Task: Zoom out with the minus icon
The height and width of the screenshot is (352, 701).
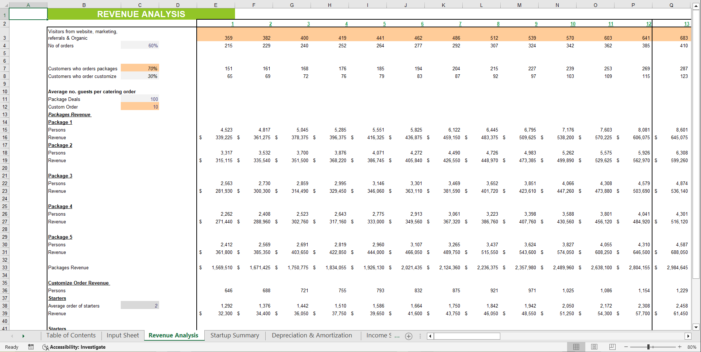Action: point(626,347)
